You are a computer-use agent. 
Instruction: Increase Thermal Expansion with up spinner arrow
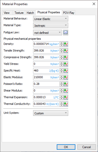point(61,96)
